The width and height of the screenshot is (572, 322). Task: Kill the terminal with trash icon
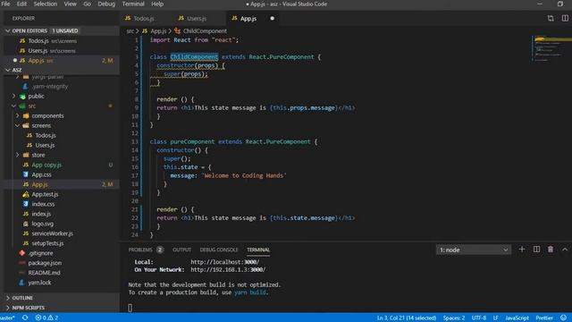(x=551, y=250)
